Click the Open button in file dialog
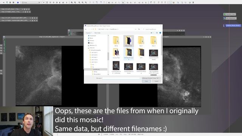The image size is (242, 136). (x=146, y=81)
